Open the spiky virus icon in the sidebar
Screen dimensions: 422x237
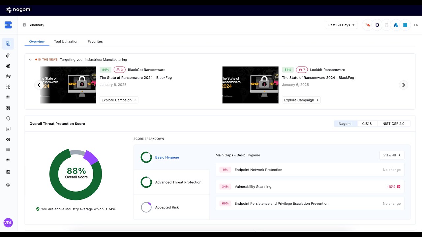[8, 66]
